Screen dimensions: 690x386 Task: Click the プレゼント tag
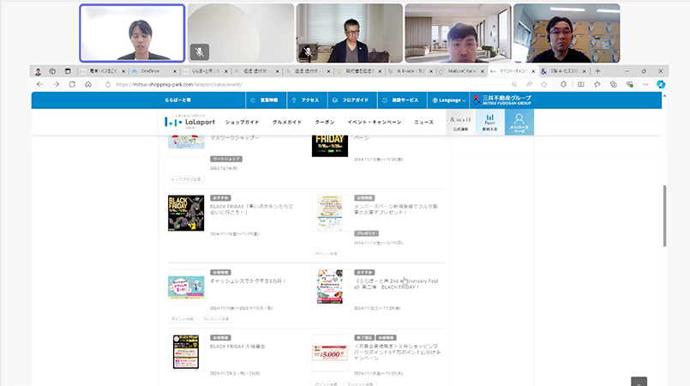point(367,233)
